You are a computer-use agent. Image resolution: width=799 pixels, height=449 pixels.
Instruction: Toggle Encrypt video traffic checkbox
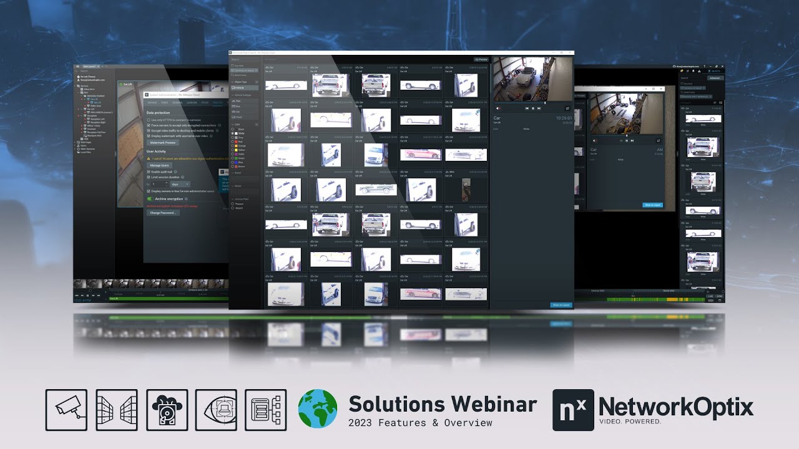click(x=149, y=130)
